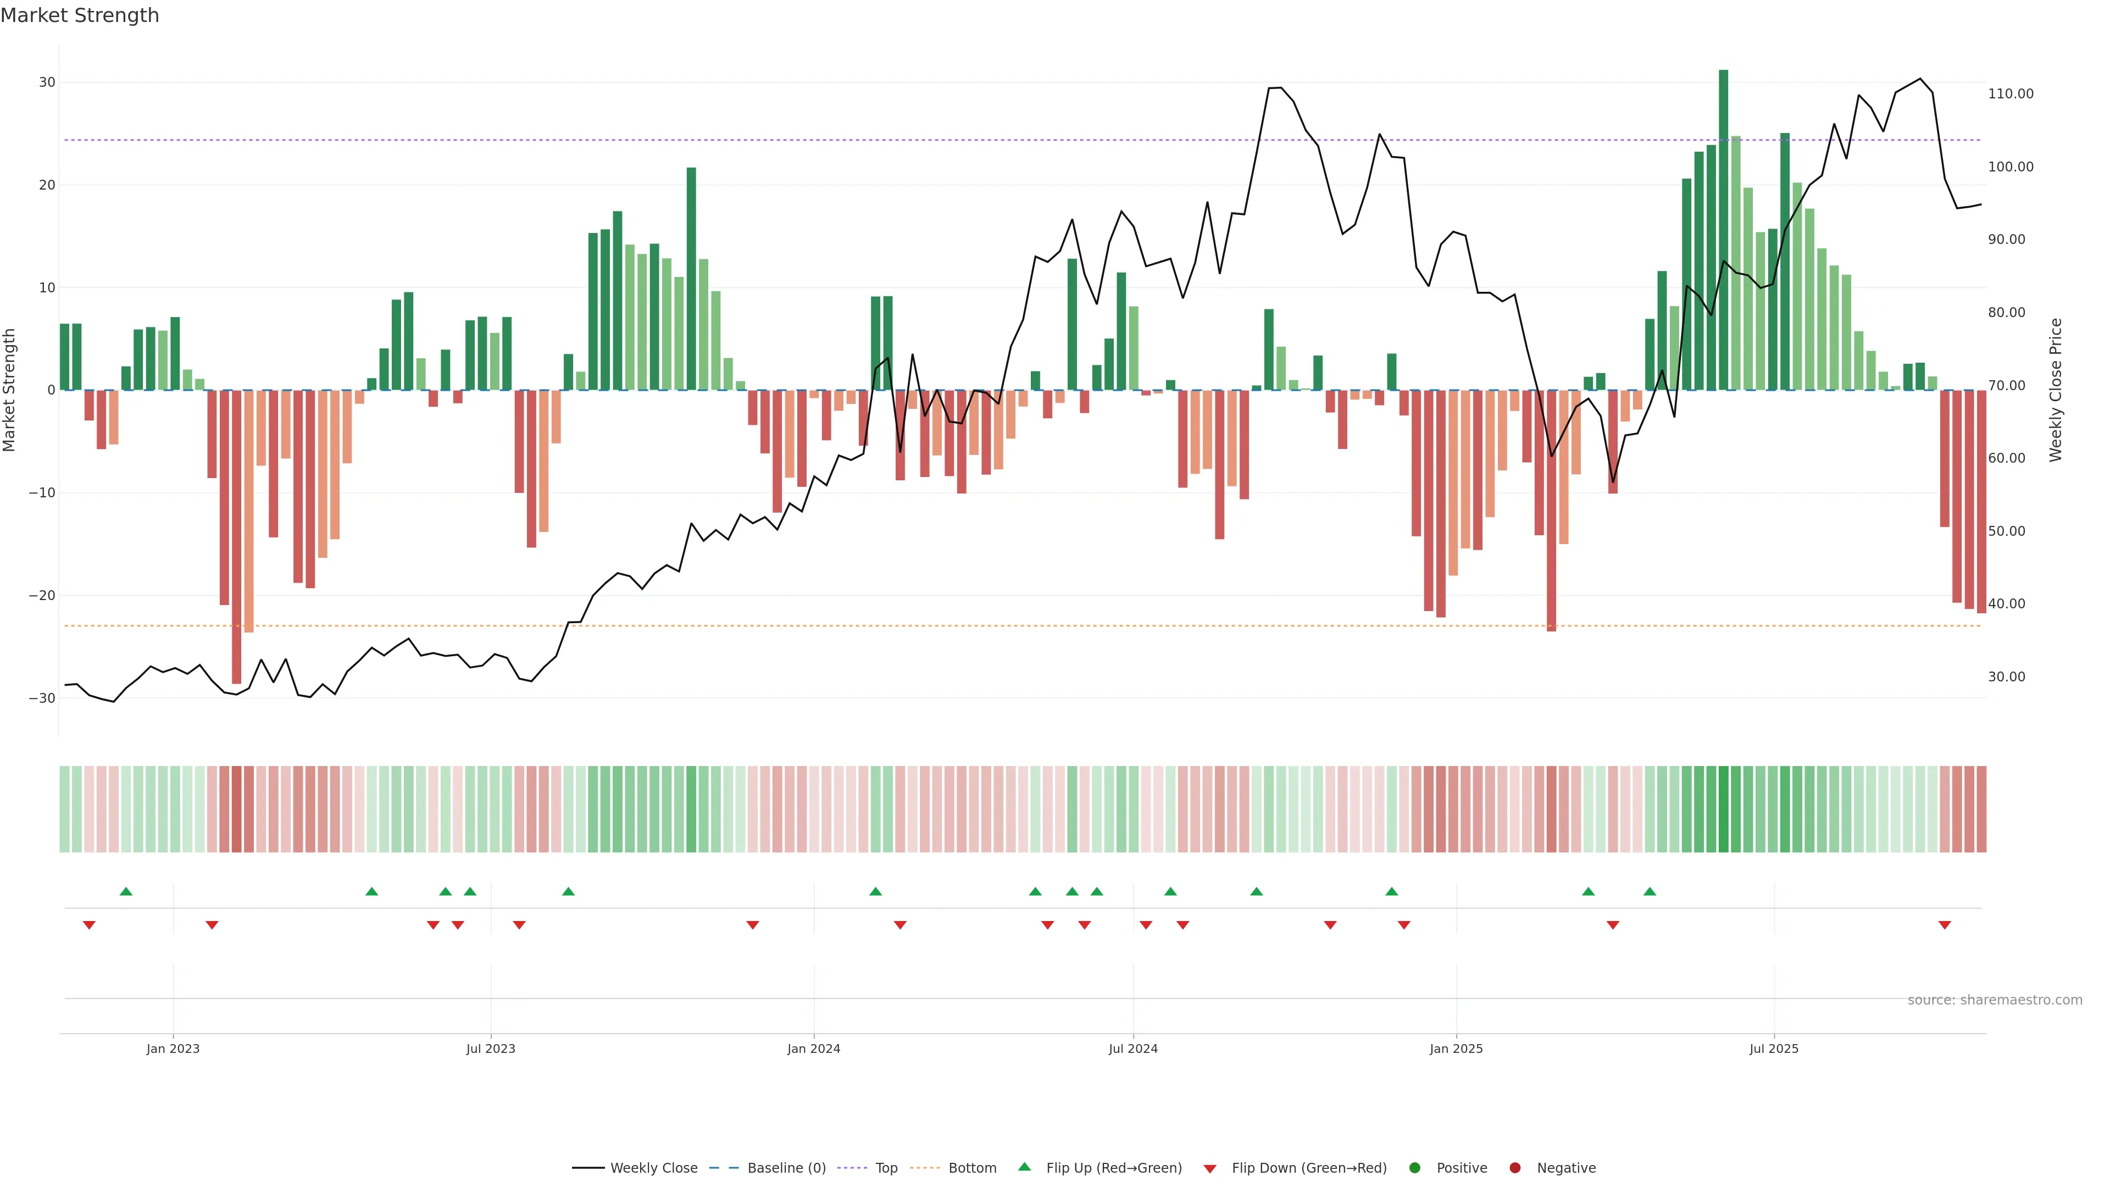Click the Weekly Close Price axis title

2055,390
